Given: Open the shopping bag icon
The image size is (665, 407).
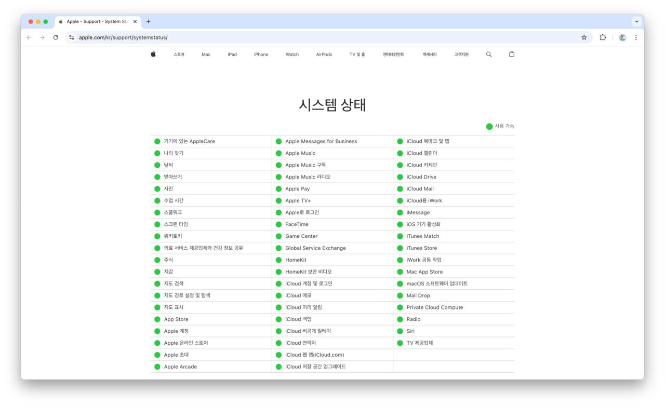Looking at the screenshot, I should 512,54.
